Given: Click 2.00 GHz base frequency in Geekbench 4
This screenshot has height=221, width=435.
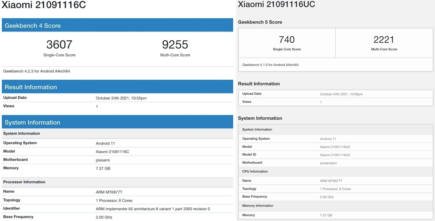Looking at the screenshot, I should tap(104, 217).
